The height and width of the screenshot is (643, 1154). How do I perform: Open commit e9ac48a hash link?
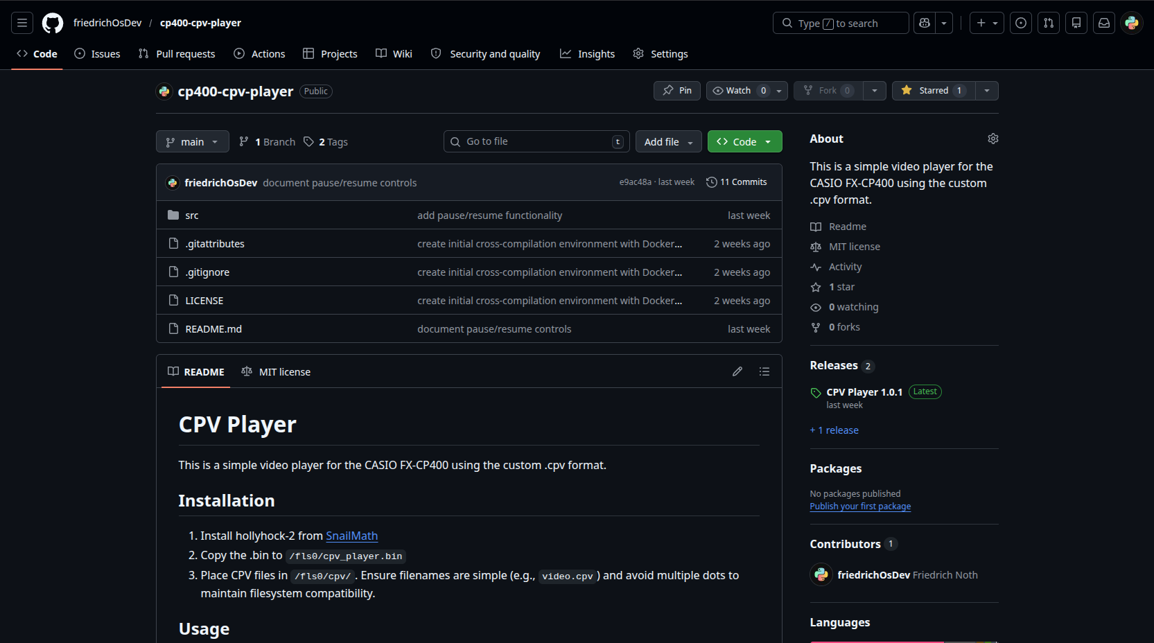coord(636,182)
